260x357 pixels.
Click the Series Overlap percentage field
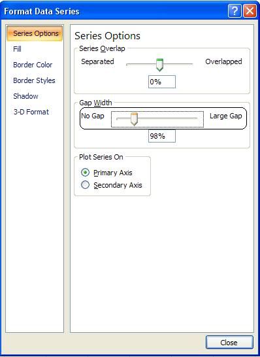(162, 82)
